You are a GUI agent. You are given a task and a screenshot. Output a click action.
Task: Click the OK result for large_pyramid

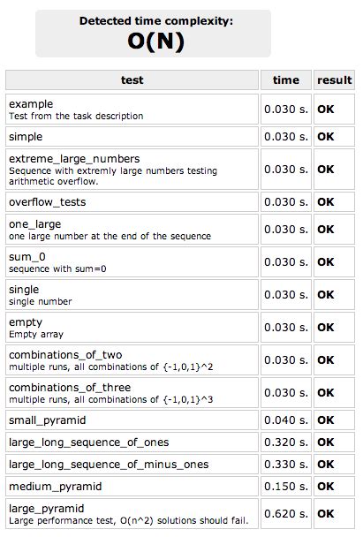click(x=326, y=514)
